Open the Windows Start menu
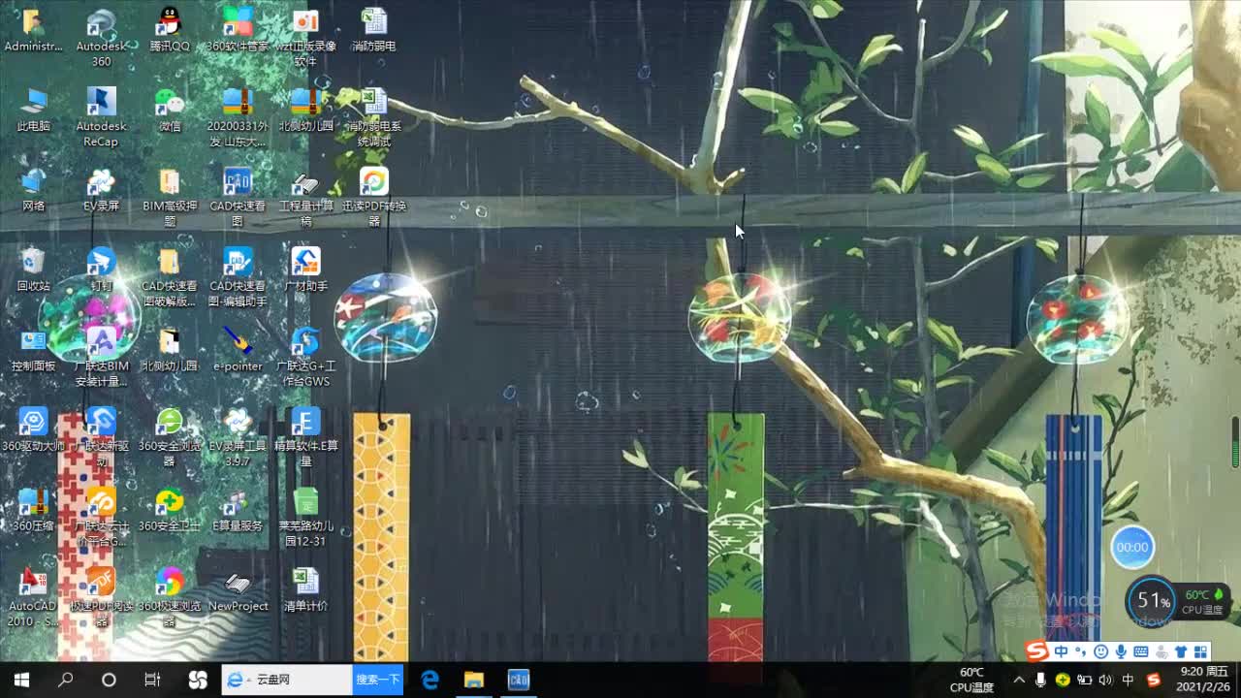This screenshot has width=1241, height=698. pyautogui.click(x=21, y=680)
